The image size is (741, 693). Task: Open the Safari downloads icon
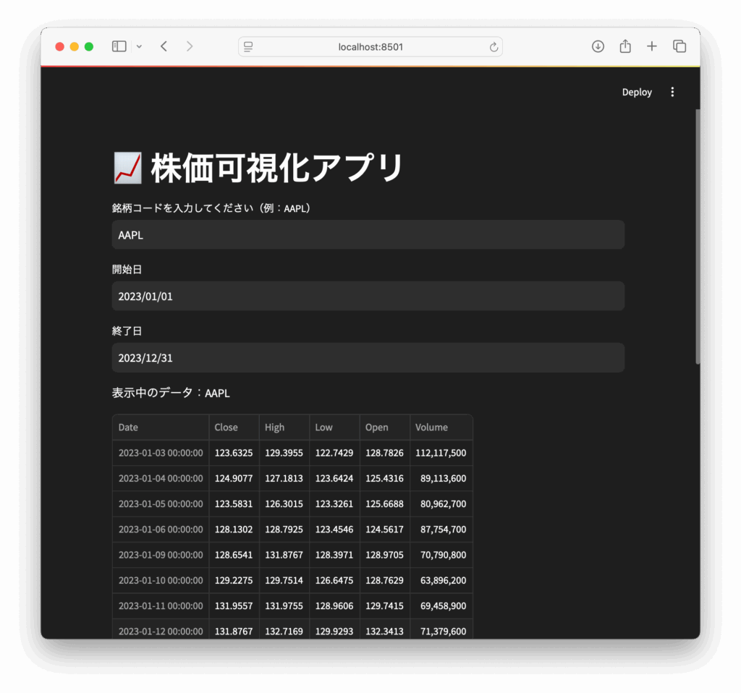tap(598, 46)
